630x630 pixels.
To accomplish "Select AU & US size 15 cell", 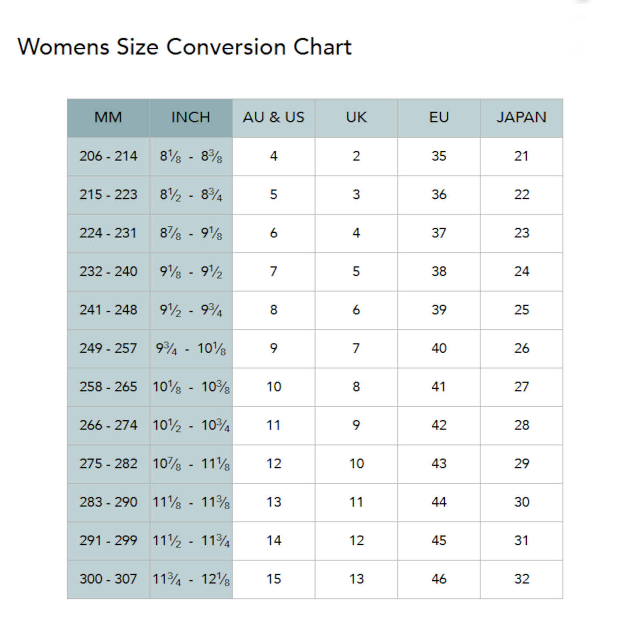I will [273, 579].
